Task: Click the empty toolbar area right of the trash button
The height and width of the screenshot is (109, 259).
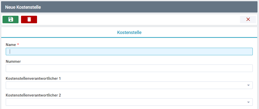Action: (138, 19)
